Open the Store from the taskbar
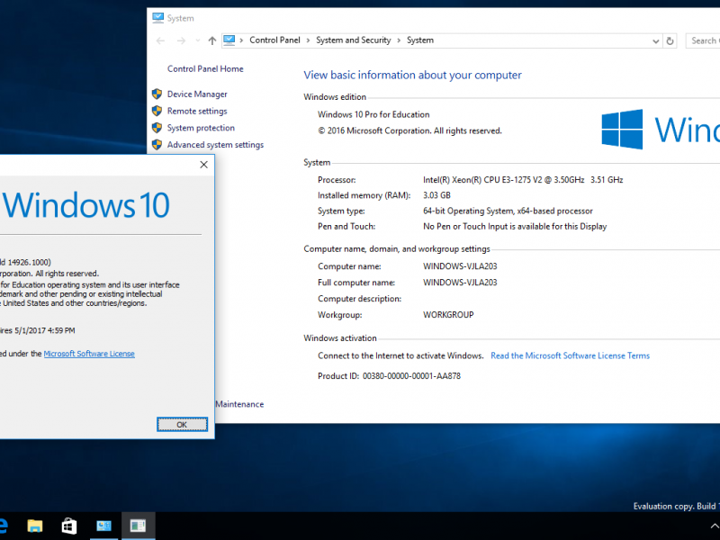The height and width of the screenshot is (540, 720). click(x=69, y=526)
